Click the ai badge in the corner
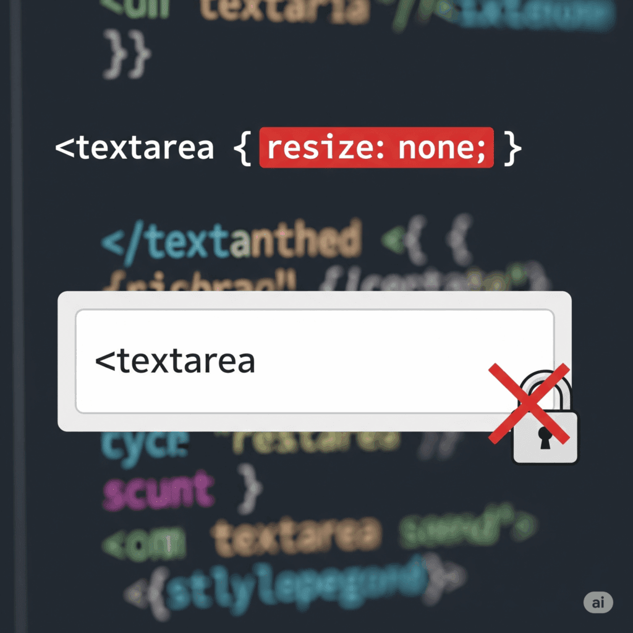The image size is (633, 633). [x=598, y=602]
